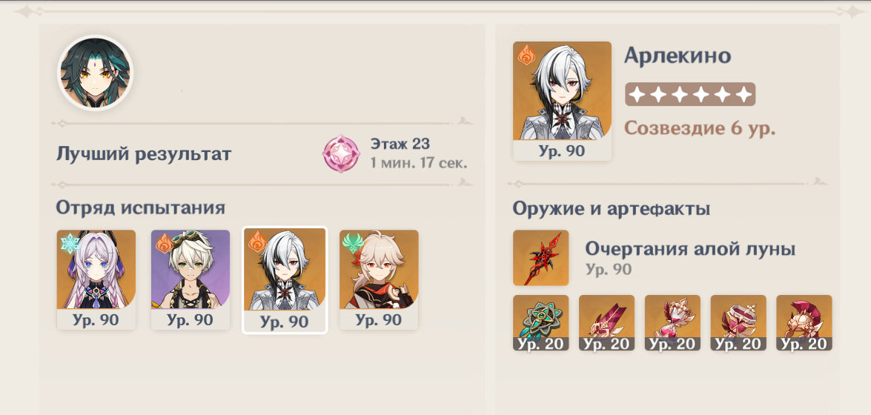Select Kazuha's Anemo character card
The width and height of the screenshot is (871, 415).
(379, 279)
